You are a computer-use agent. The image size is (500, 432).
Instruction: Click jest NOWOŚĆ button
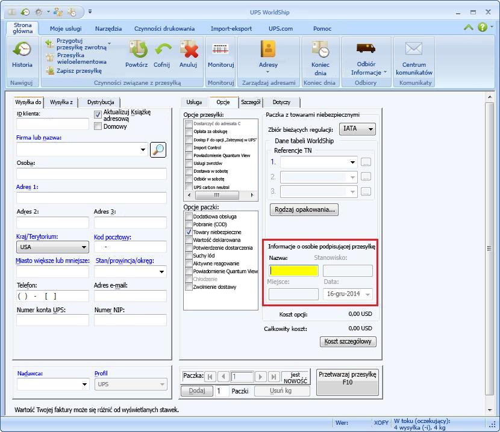pos(295,378)
